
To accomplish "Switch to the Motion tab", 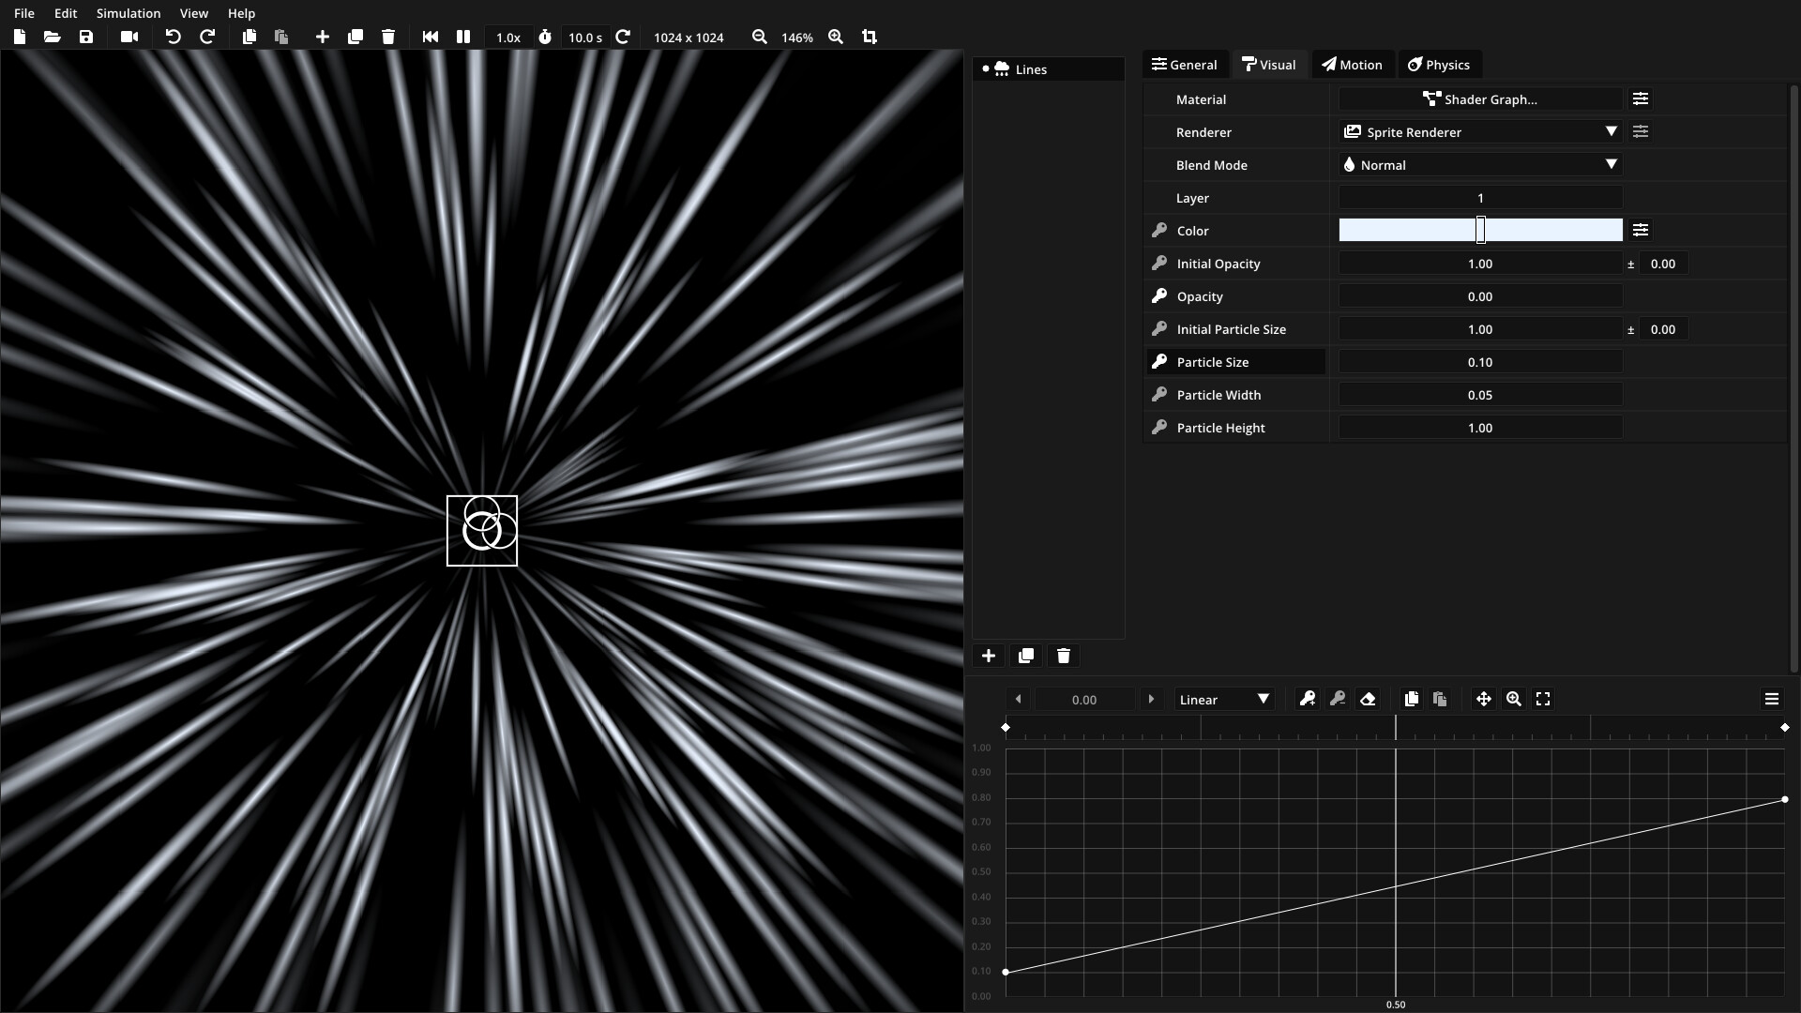I will (1352, 65).
